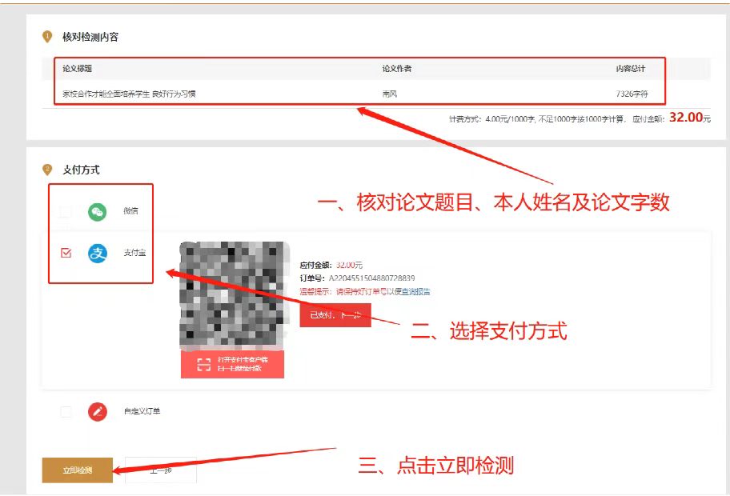Click the blurred payment QR code
This screenshot has height=496, width=730.
pyautogui.click(x=232, y=295)
